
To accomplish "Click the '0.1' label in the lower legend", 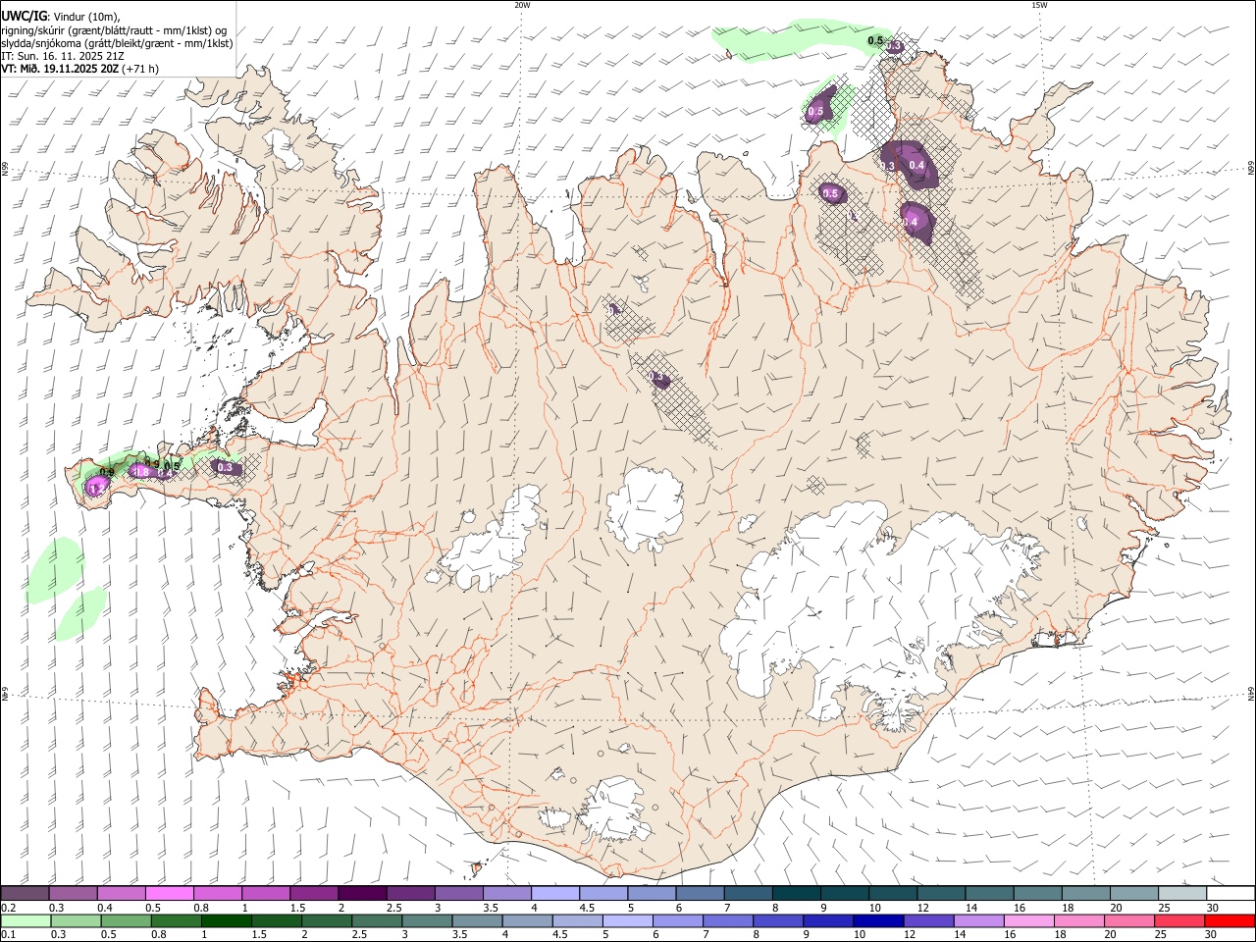I will coord(8,934).
